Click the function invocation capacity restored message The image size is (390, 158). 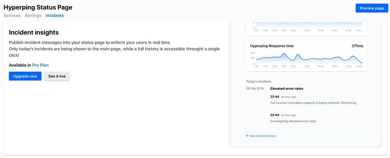(314, 103)
